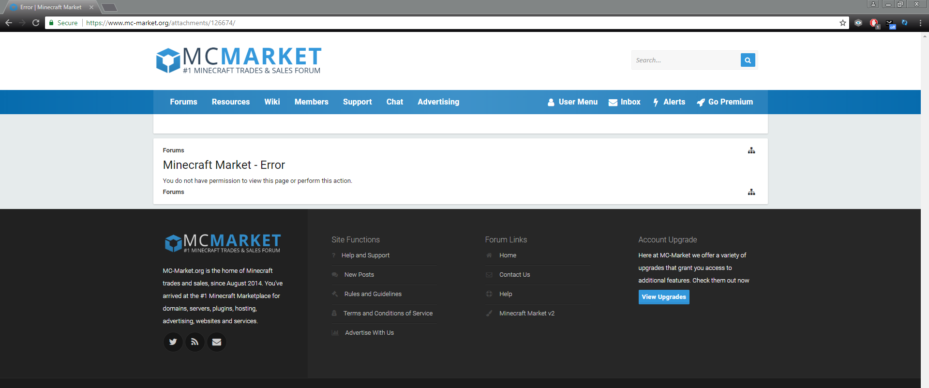Open the Help and Support footer link
The image size is (929, 388).
pyautogui.click(x=365, y=255)
